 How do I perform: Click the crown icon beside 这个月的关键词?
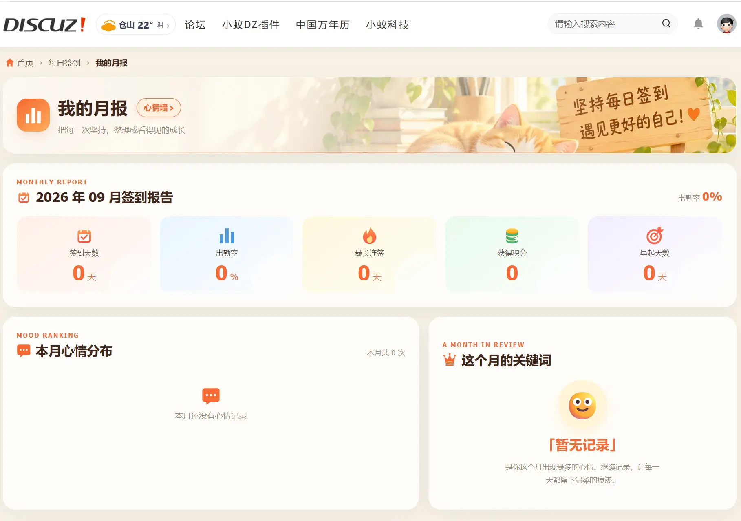pyautogui.click(x=450, y=360)
